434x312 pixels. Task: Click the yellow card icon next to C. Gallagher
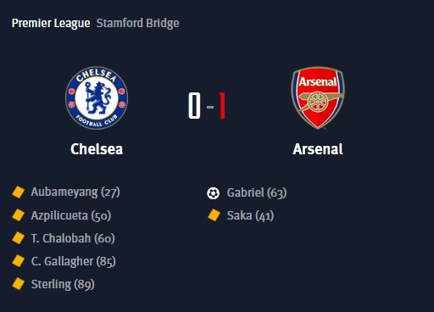[x=19, y=261]
